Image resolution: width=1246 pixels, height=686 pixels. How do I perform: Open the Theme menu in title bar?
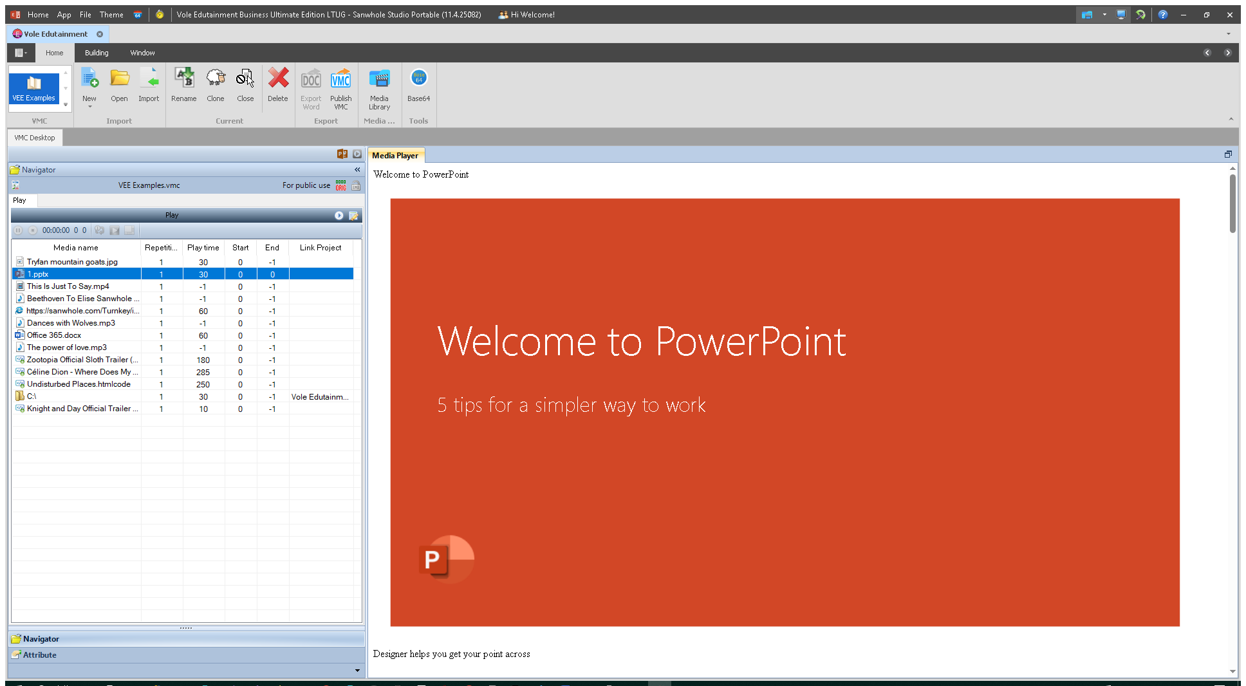(x=111, y=14)
